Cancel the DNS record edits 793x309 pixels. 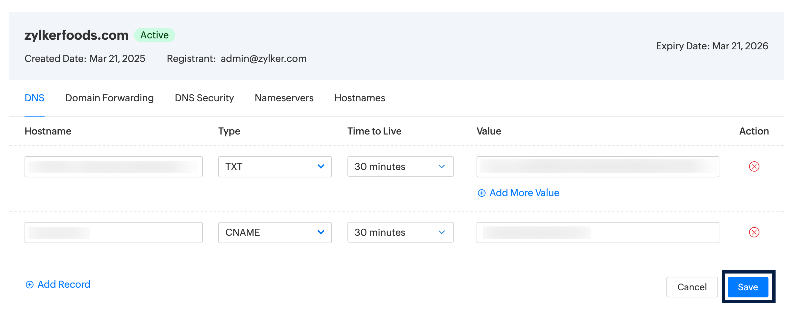[x=692, y=287]
